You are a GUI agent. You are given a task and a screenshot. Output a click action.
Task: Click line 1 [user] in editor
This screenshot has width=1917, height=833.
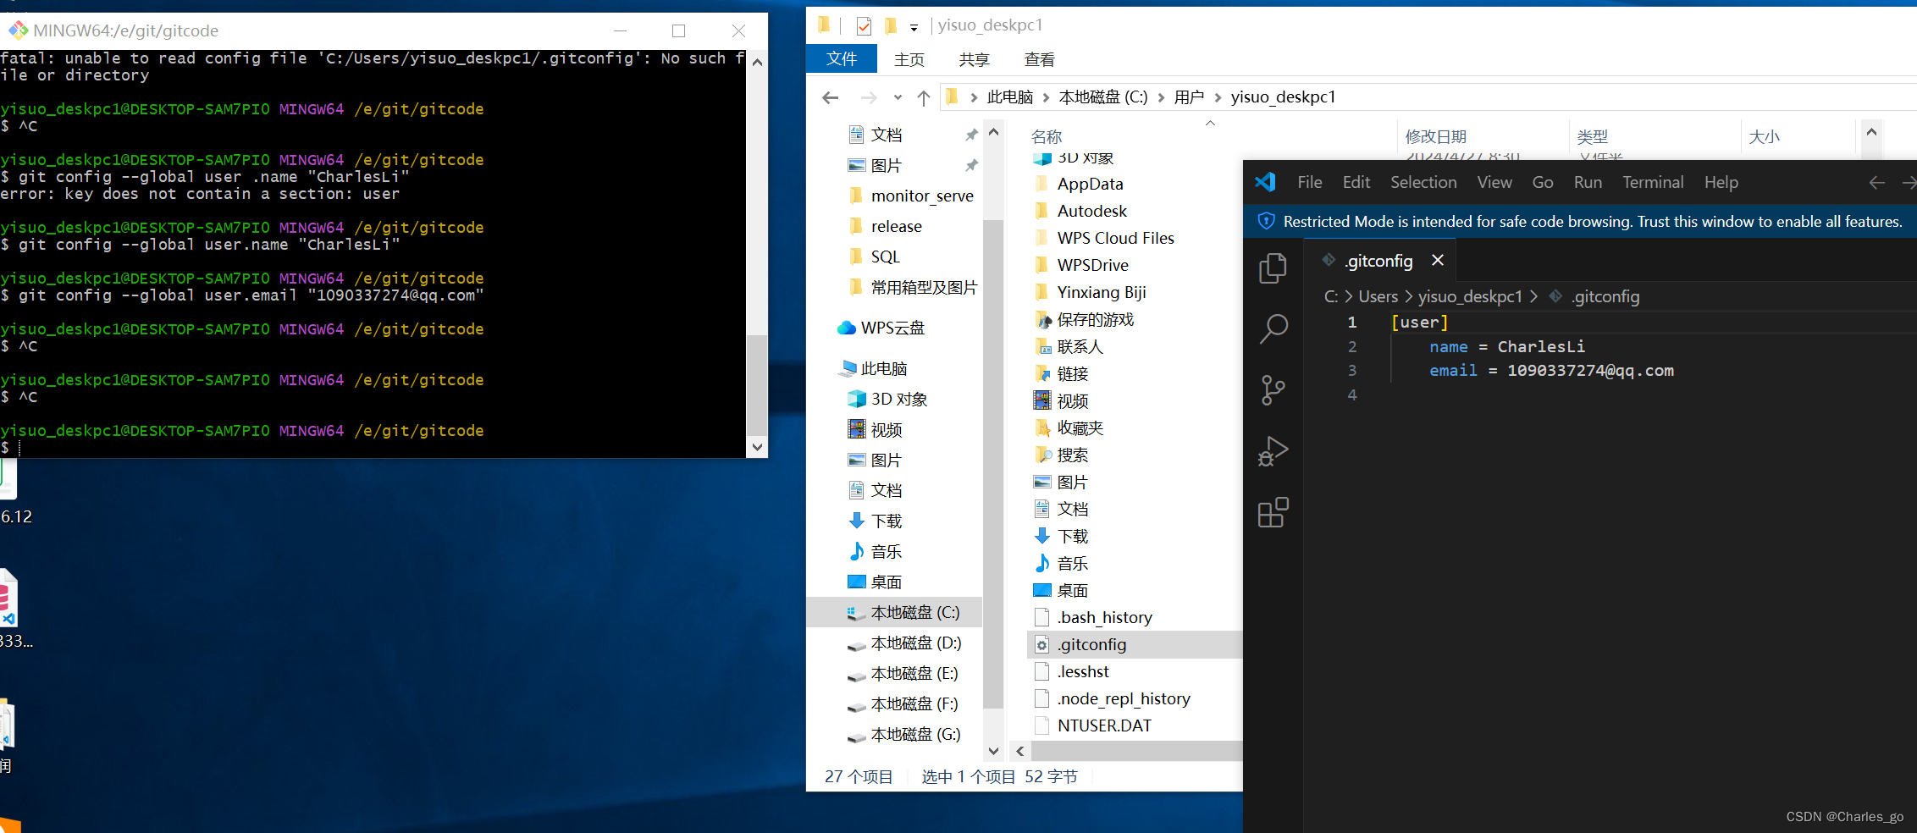[x=1419, y=323]
